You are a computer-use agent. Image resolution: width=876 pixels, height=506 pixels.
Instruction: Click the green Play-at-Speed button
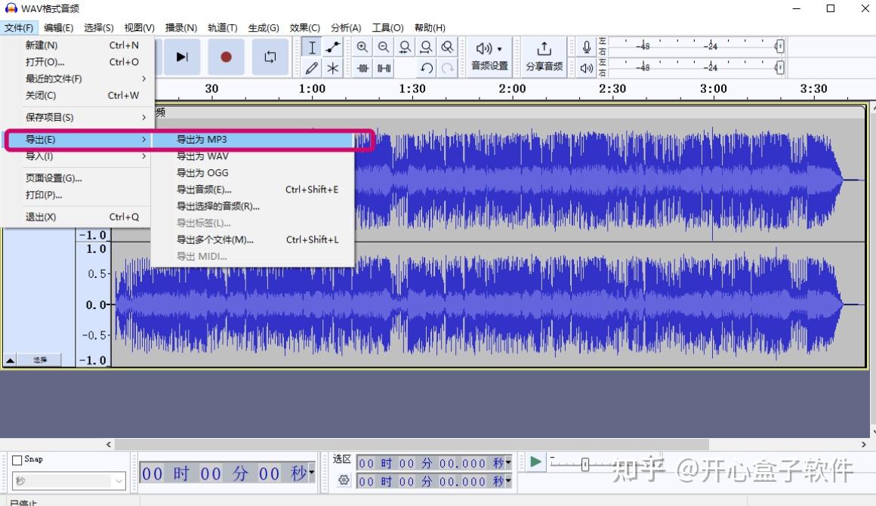[535, 462]
